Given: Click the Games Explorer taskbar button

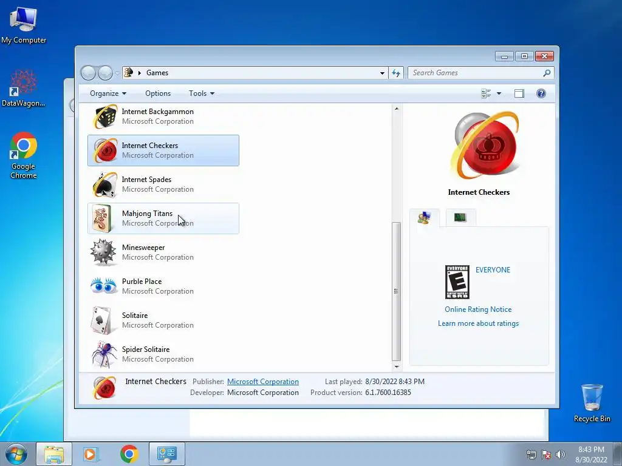Looking at the screenshot, I should pyautogui.click(x=167, y=454).
